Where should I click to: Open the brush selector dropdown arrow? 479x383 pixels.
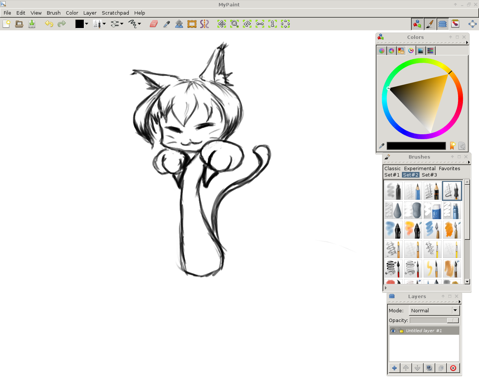coord(104,24)
